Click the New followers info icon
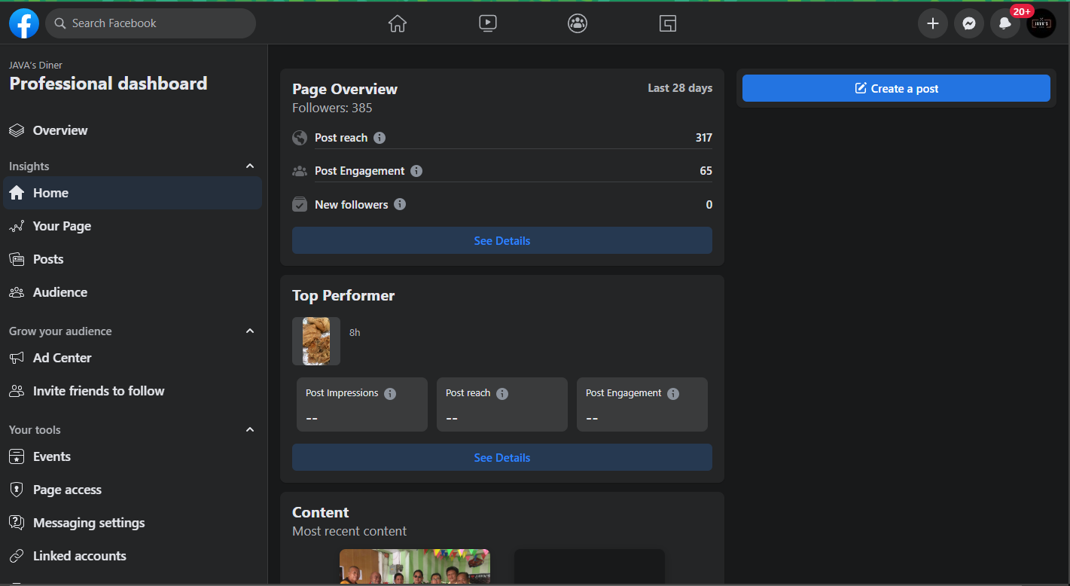Image resolution: width=1070 pixels, height=586 pixels. (400, 204)
